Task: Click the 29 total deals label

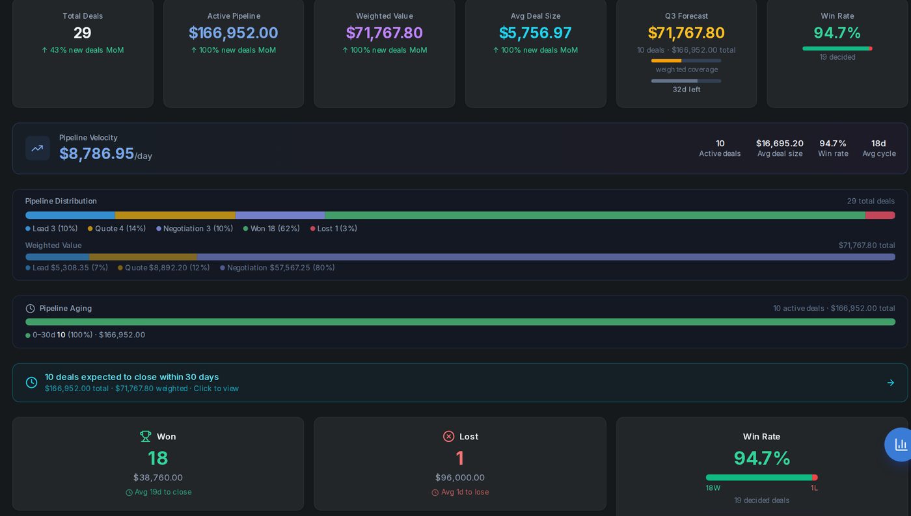Action: (871, 201)
